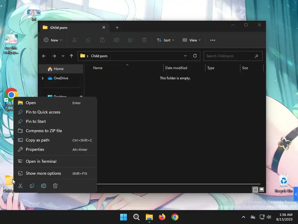This screenshot has width=298, height=224.
Task: Click the Open context menu entry
Action: (55, 103)
